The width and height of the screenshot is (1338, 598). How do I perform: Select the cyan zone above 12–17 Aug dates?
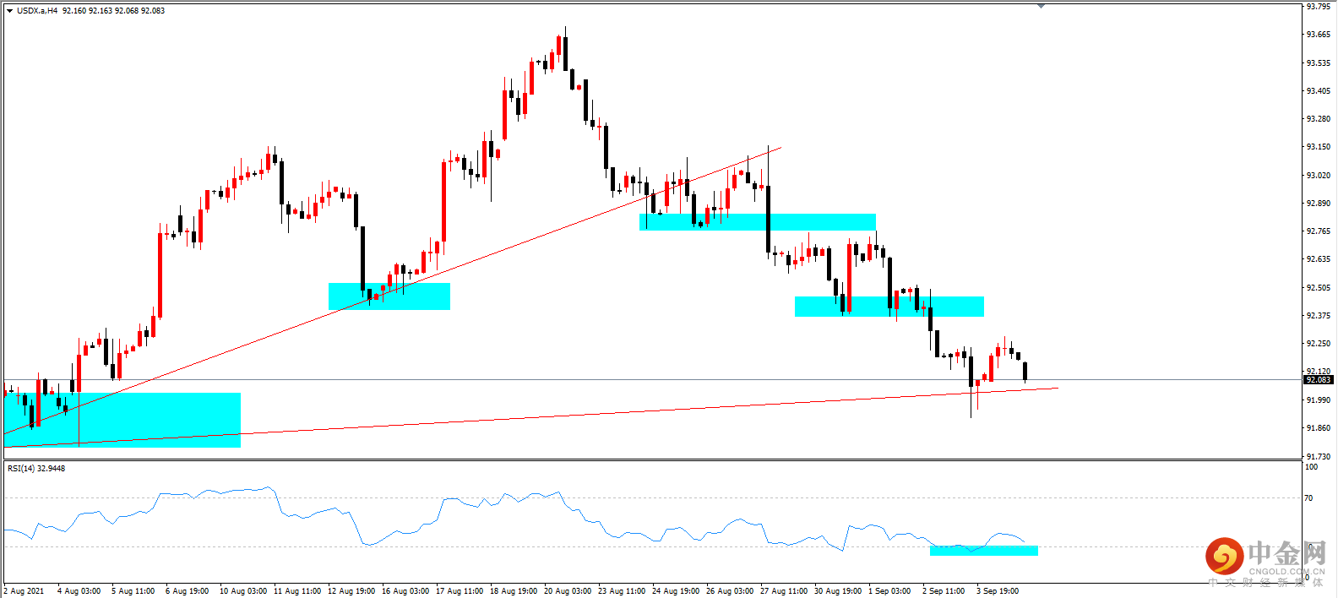click(389, 296)
